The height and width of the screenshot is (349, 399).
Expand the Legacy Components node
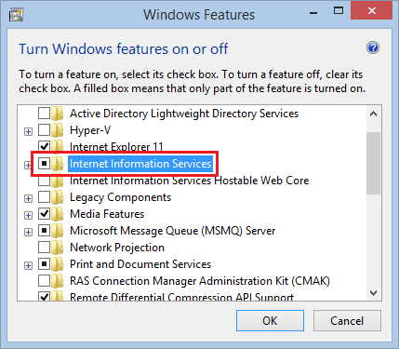28,198
